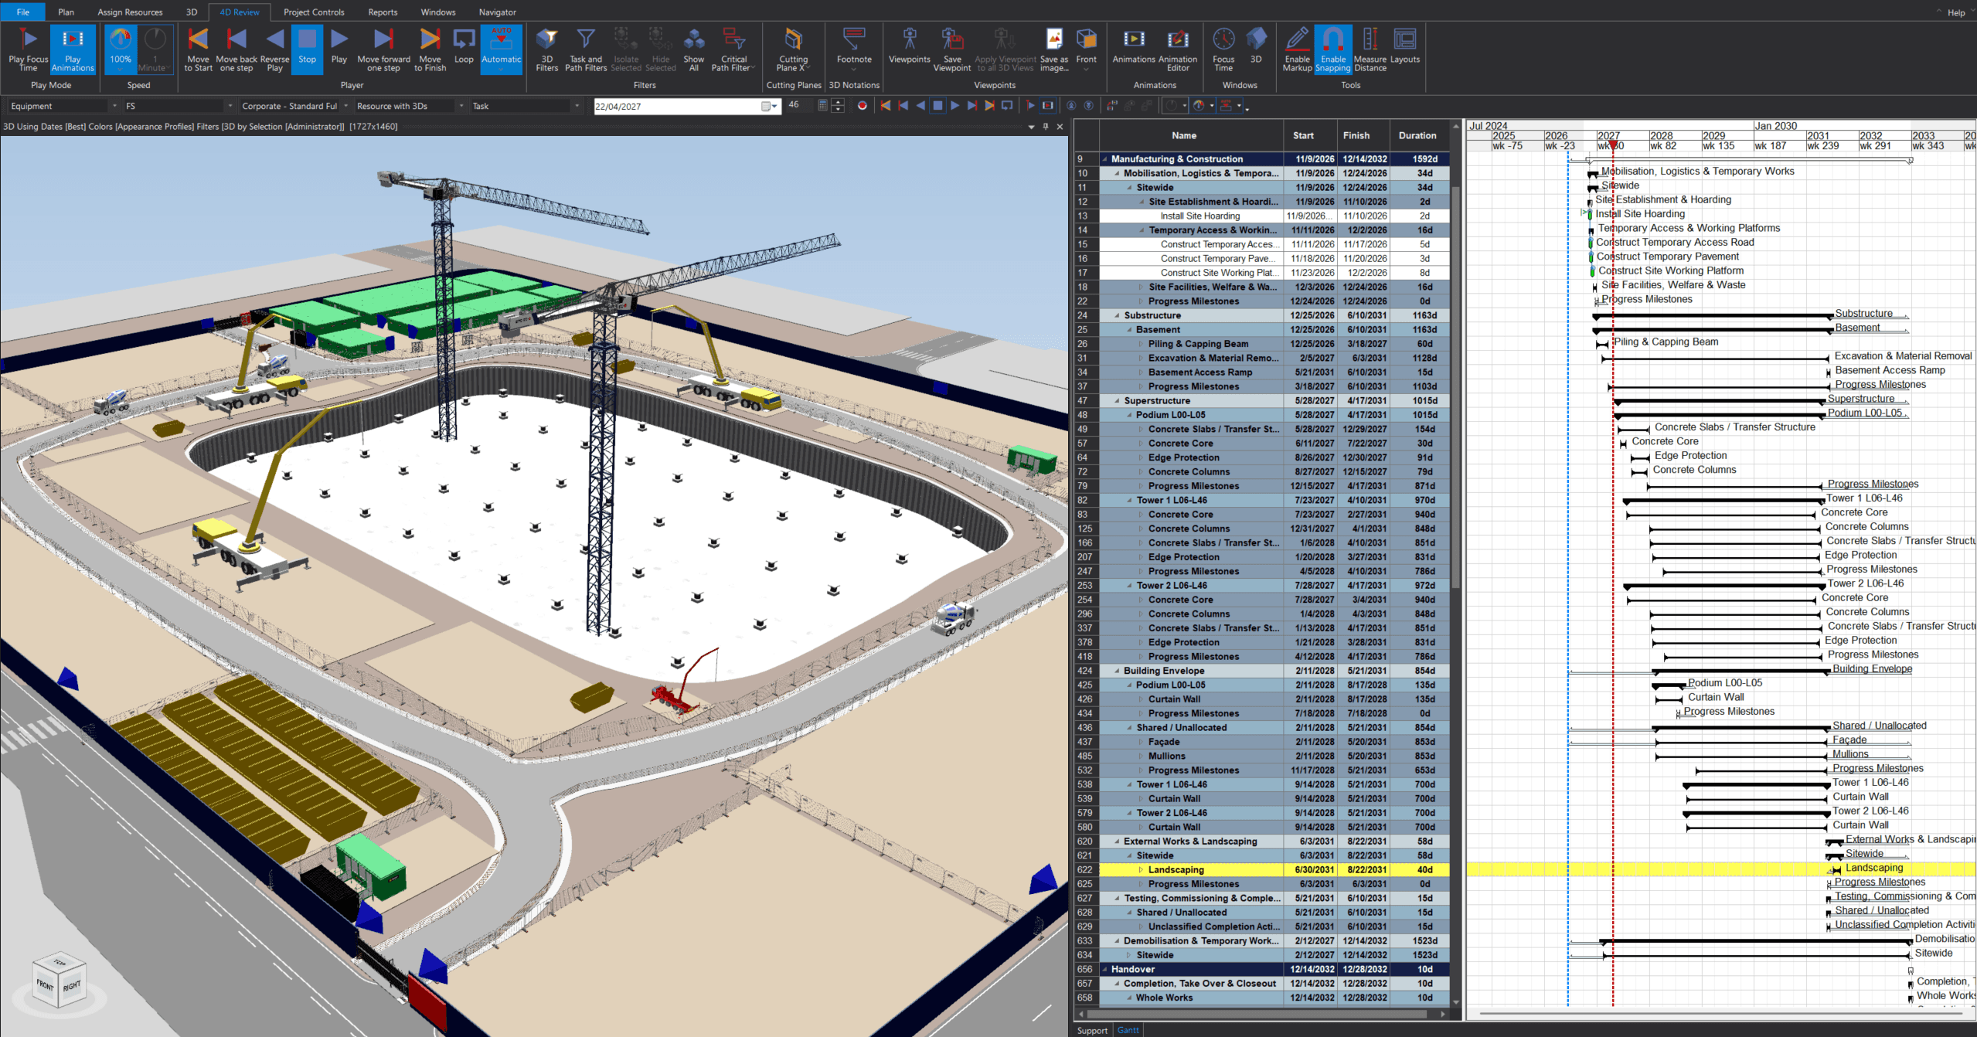Start Reverse Play

coord(274,49)
